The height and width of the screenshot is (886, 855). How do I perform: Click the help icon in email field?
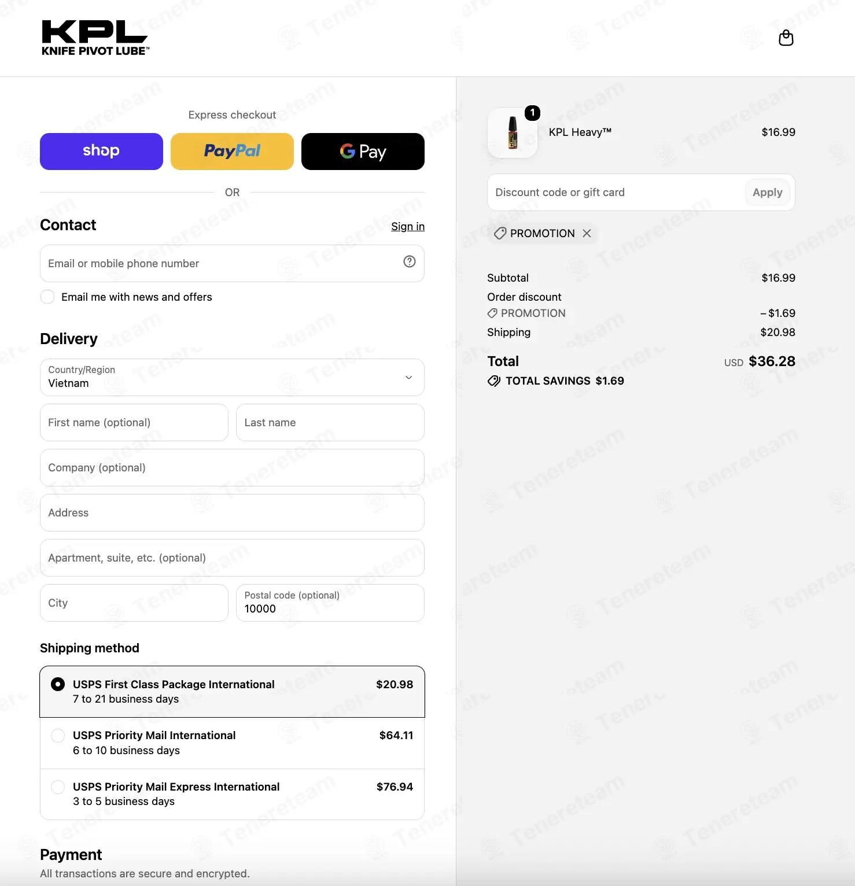[x=410, y=261]
